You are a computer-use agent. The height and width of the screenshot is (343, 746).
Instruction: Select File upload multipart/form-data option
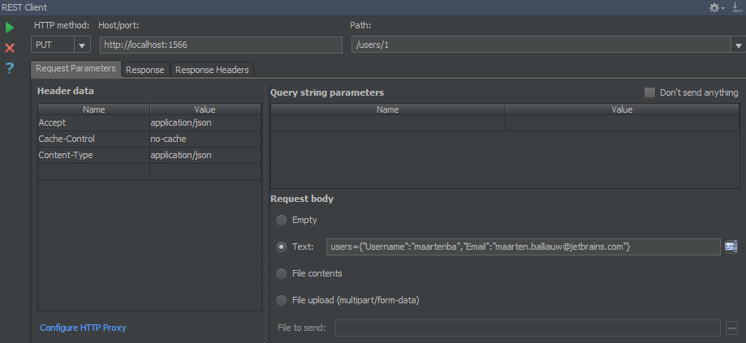[x=282, y=300]
